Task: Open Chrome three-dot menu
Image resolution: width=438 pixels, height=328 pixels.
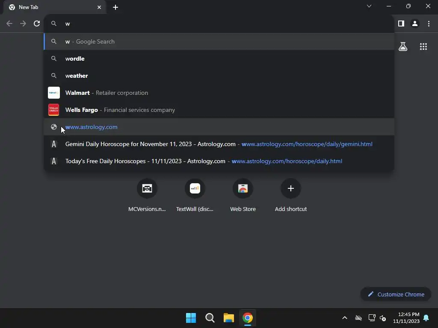Action: pos(429,23)
